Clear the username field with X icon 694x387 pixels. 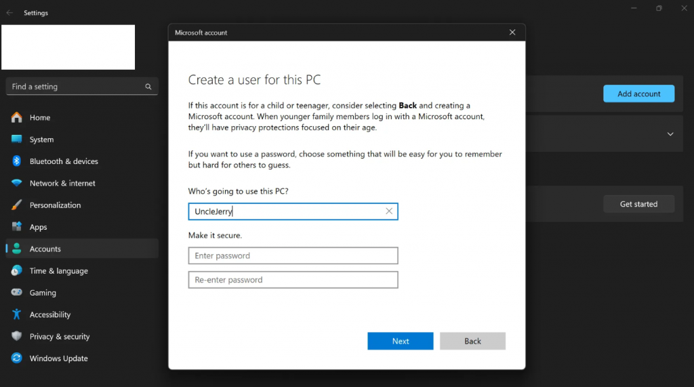(x=389, y=211)
